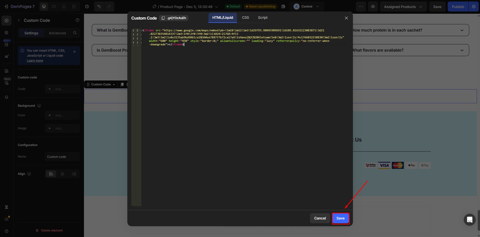Expand 'What flavors are available?' question
Image resolution: width=480 pixels, height=237 pixels.
[462, 50]
